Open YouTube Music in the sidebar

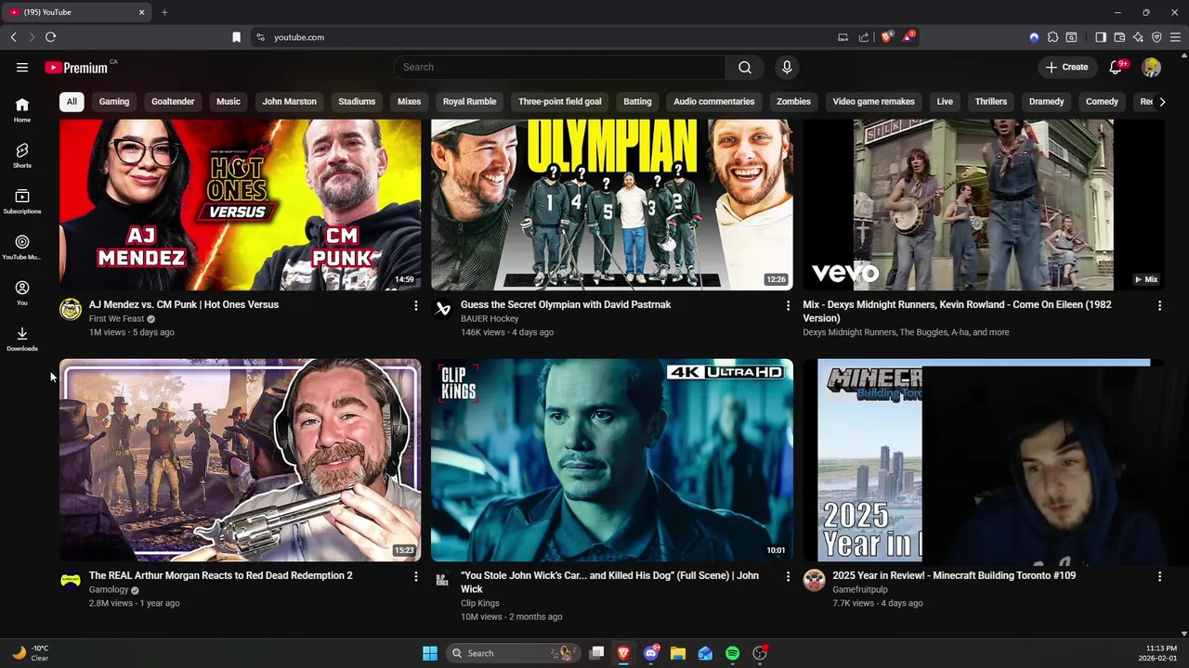tap(22, 247)
